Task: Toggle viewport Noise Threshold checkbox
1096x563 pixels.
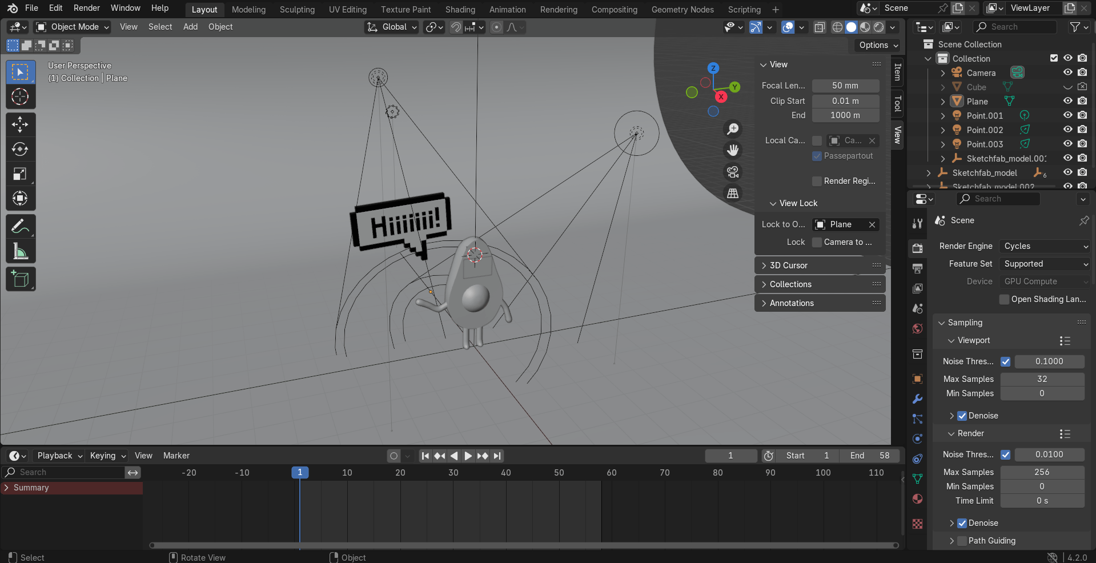Action: click(x=1006, y=361)
